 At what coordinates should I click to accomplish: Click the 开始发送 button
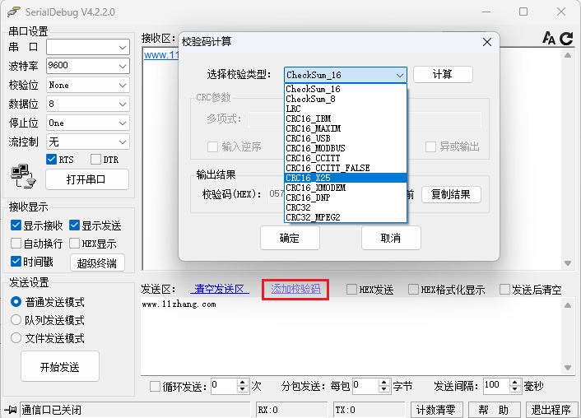click(59, 366)
